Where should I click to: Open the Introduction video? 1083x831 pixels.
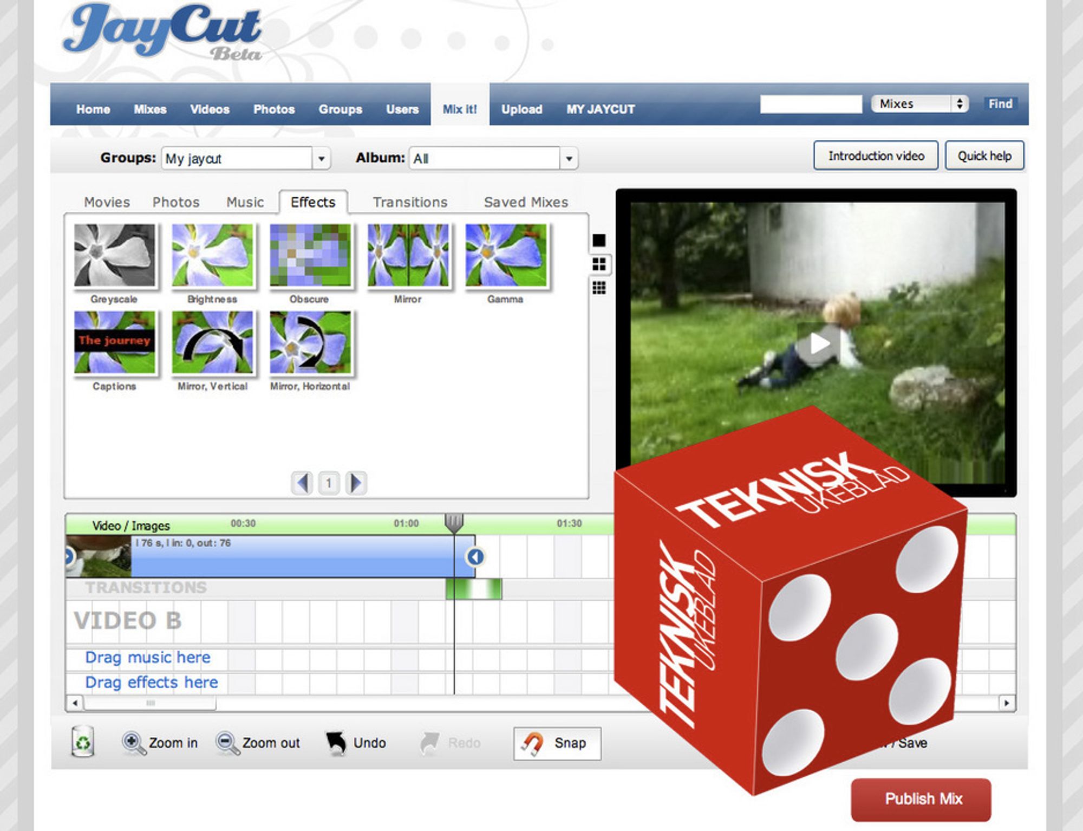876,156
